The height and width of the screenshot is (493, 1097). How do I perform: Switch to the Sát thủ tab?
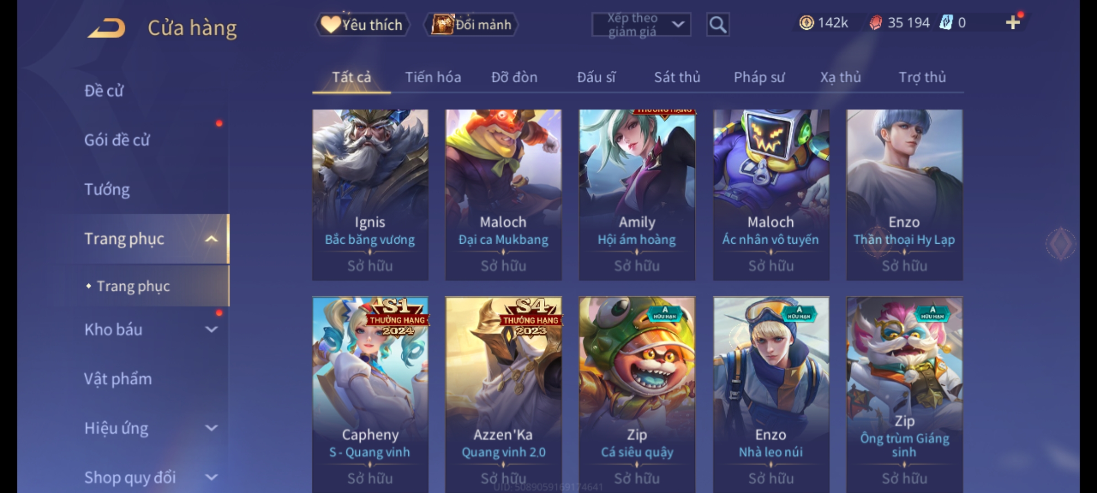tap(677, 77)
